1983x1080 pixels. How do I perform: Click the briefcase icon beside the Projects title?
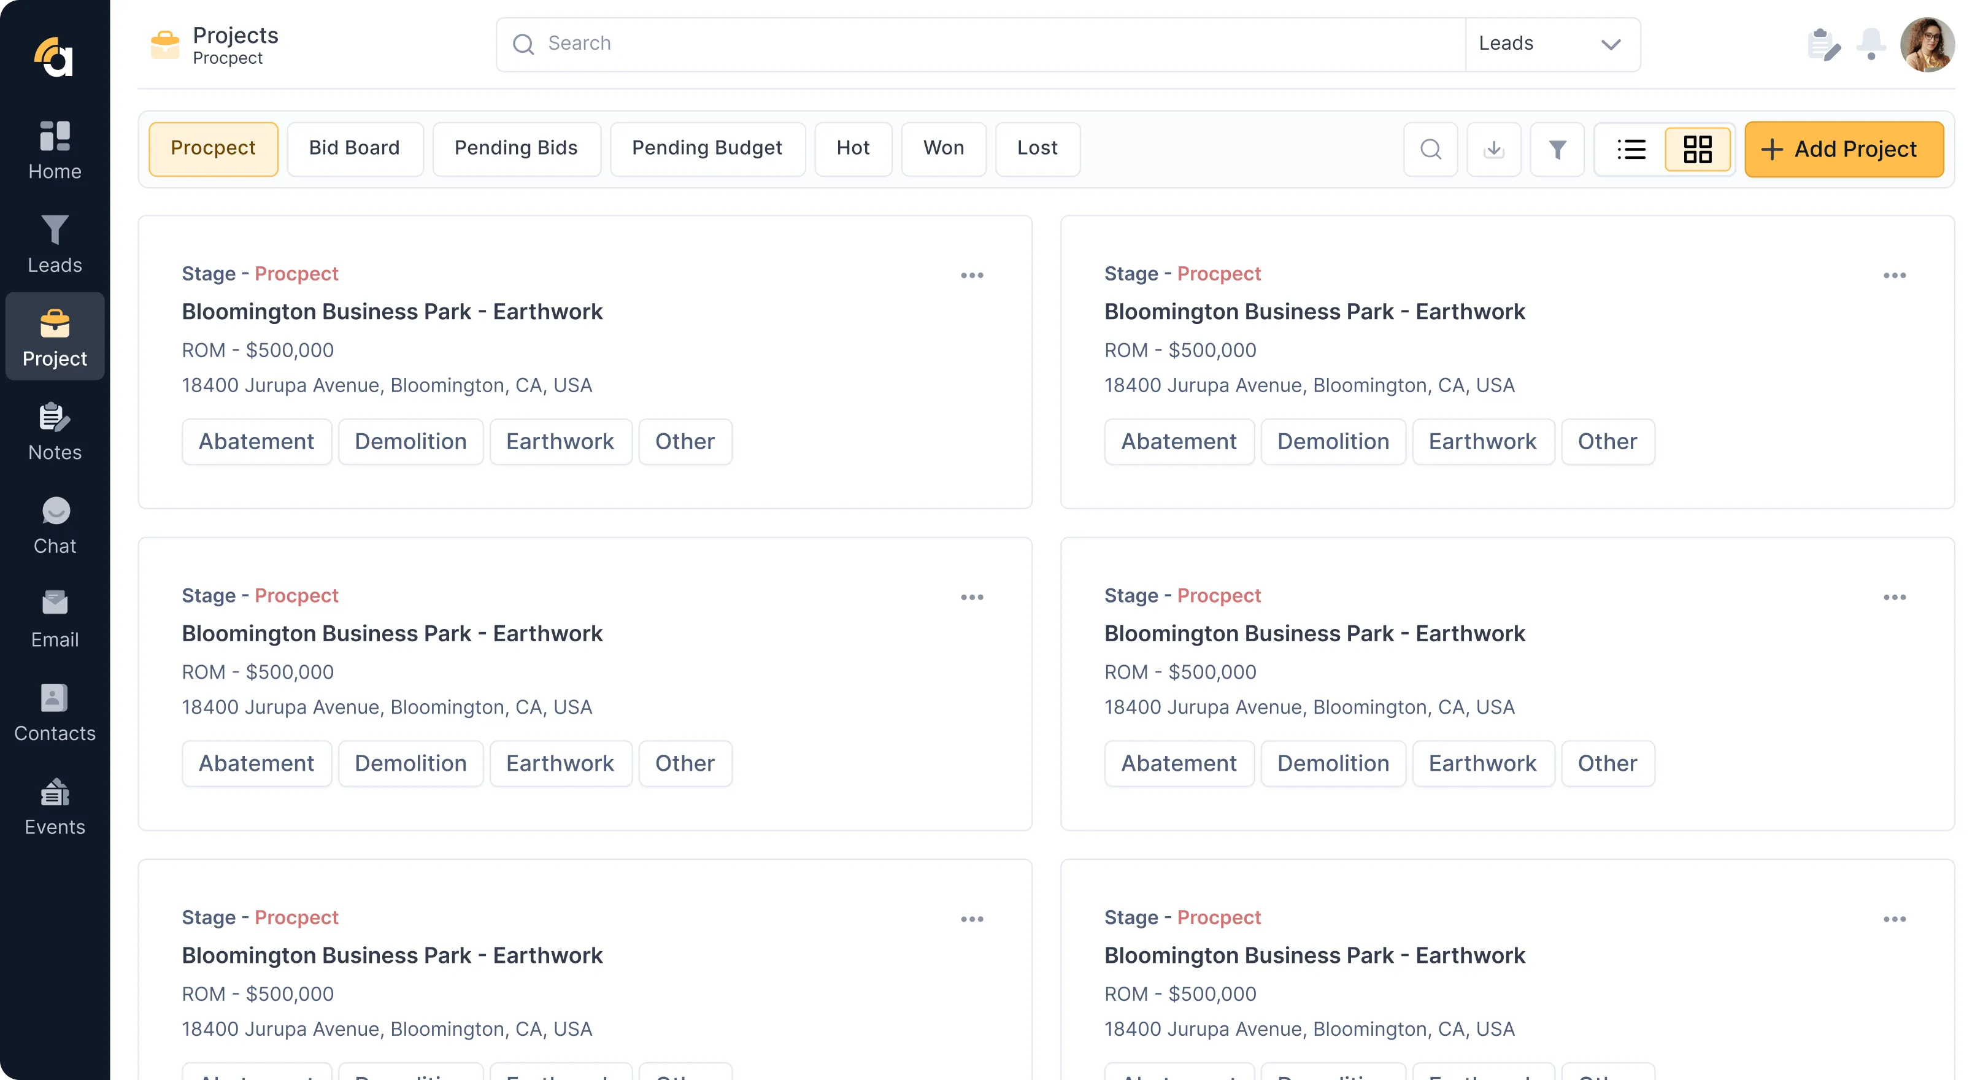[164, 45]
